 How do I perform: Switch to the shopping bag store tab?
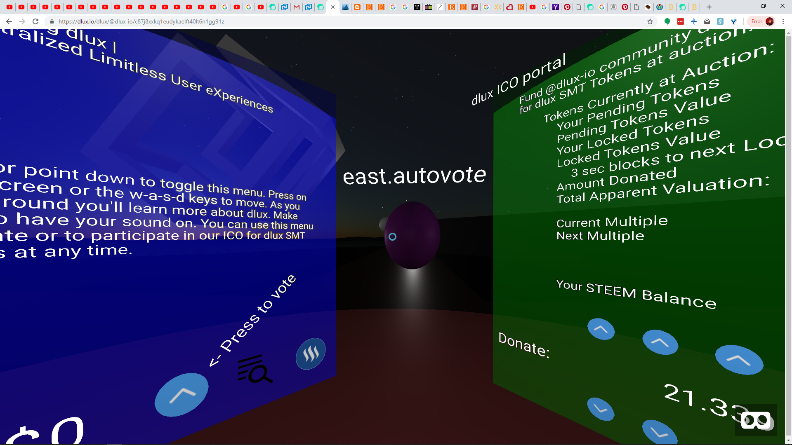429,7
